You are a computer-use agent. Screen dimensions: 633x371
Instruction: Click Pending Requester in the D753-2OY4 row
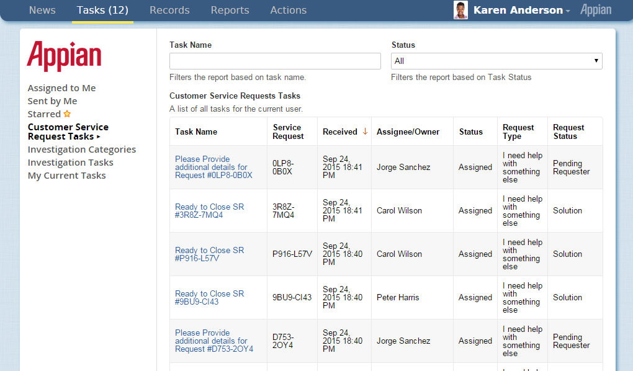pyautogui.click(x=571, y=341)
